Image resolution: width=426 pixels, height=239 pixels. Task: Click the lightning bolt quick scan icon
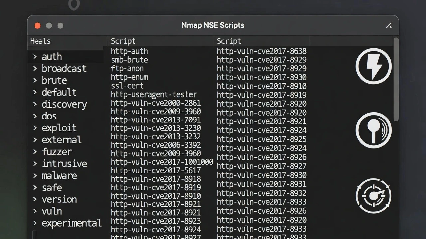click(373, 66)
